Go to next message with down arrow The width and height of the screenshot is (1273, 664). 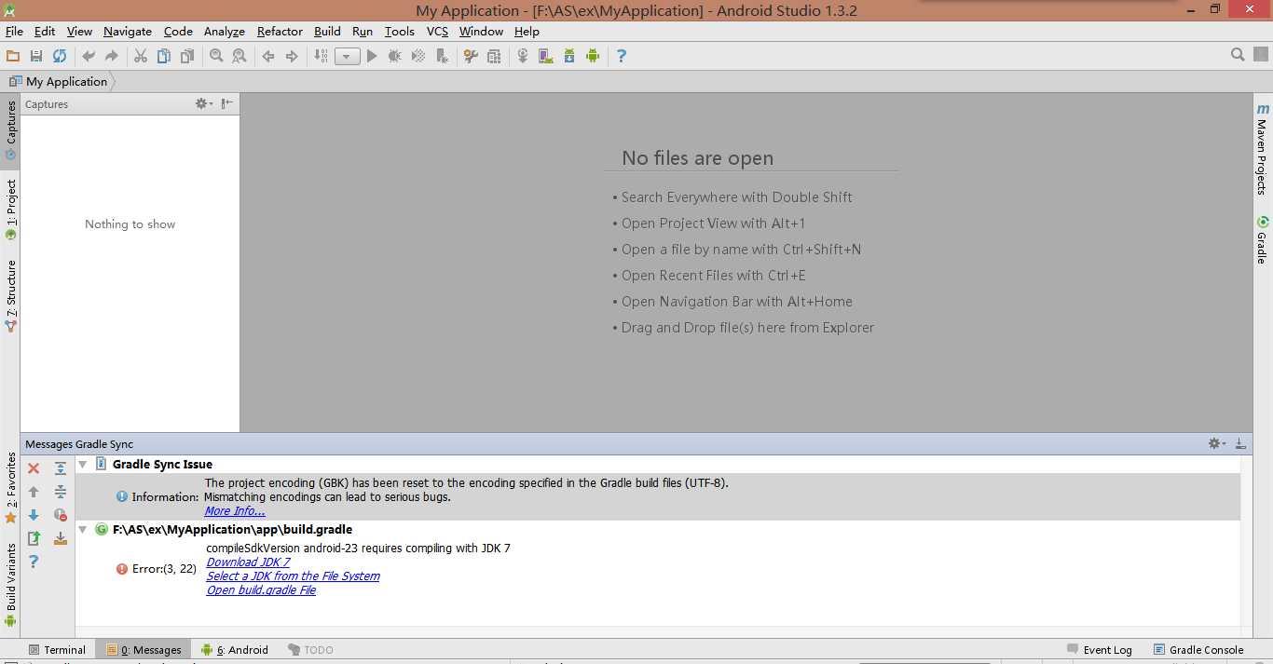(x=34, y=515)
